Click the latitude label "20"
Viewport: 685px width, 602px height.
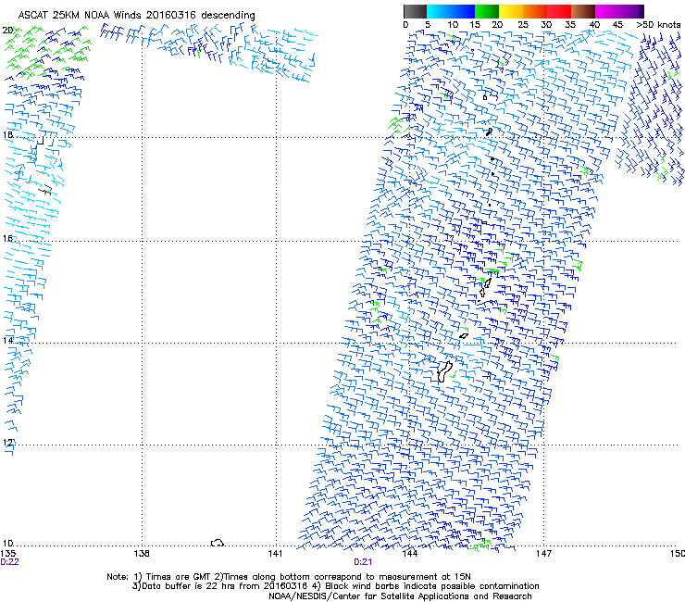pos(7,31)
